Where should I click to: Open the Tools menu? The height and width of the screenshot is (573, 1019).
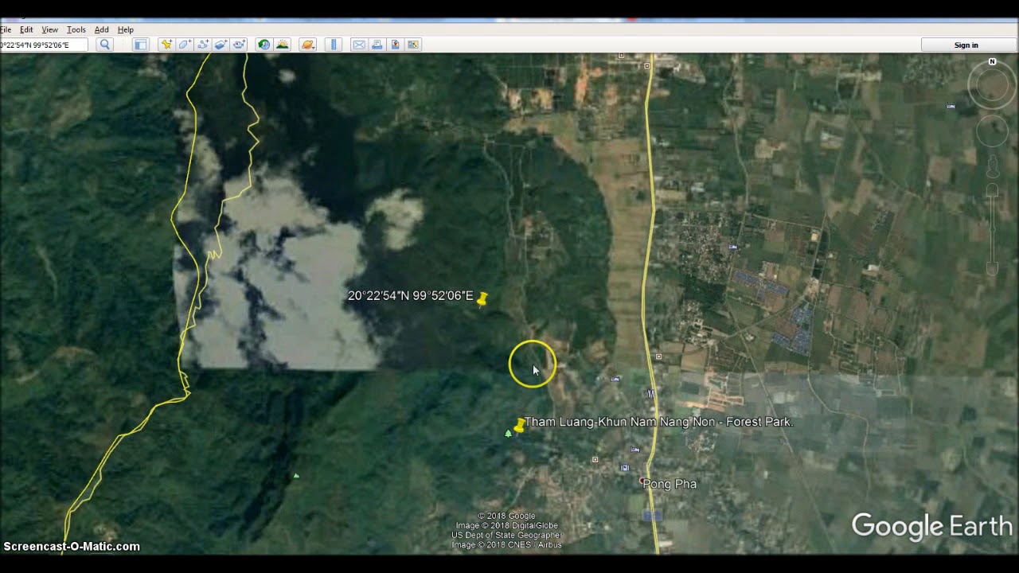(76, 29)
